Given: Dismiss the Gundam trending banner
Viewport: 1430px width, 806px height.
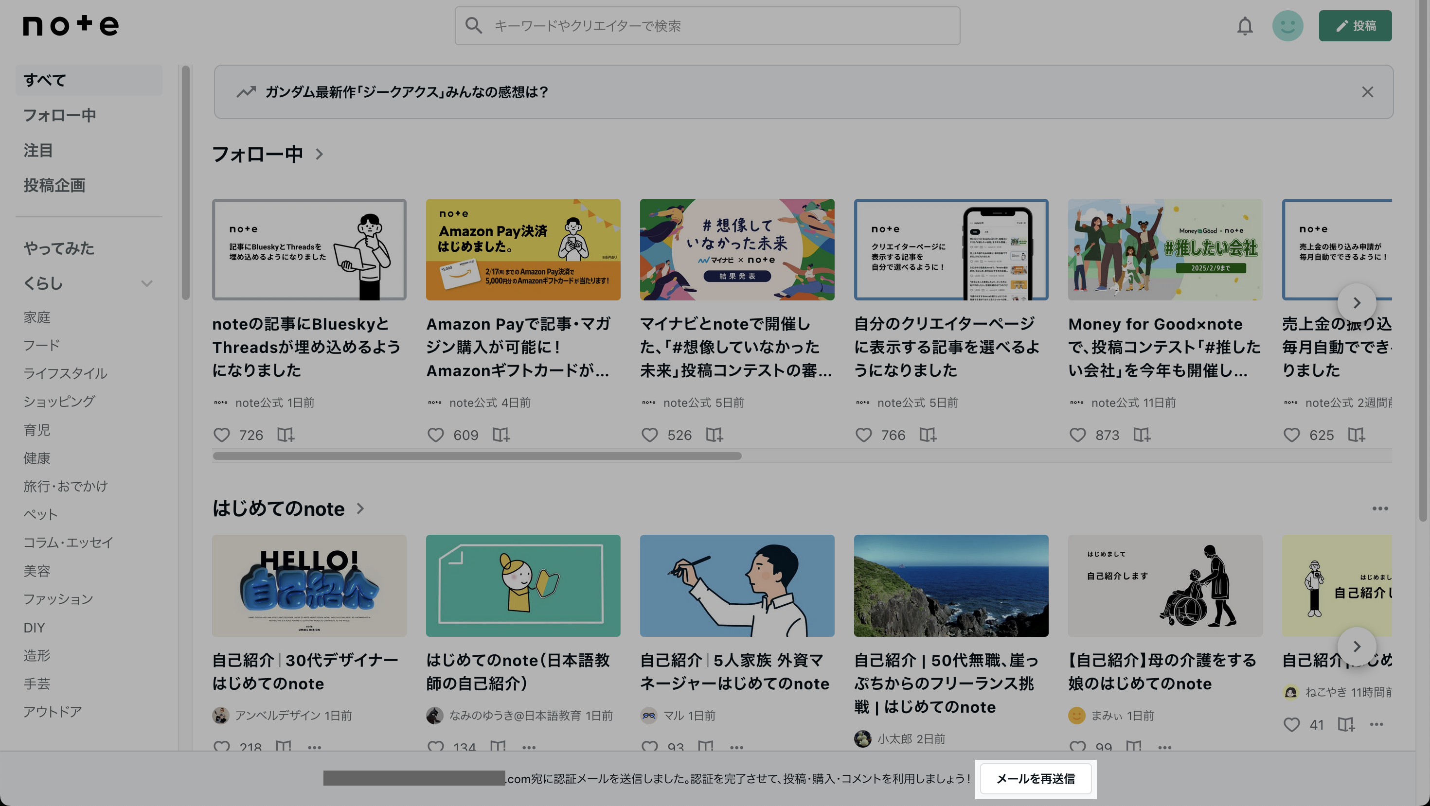Looking at the screenshot, I should 1367,92.
